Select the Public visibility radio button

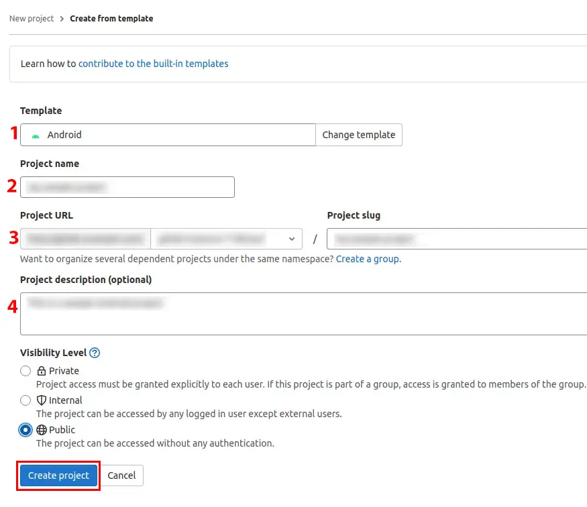click(x=25, y=430)
